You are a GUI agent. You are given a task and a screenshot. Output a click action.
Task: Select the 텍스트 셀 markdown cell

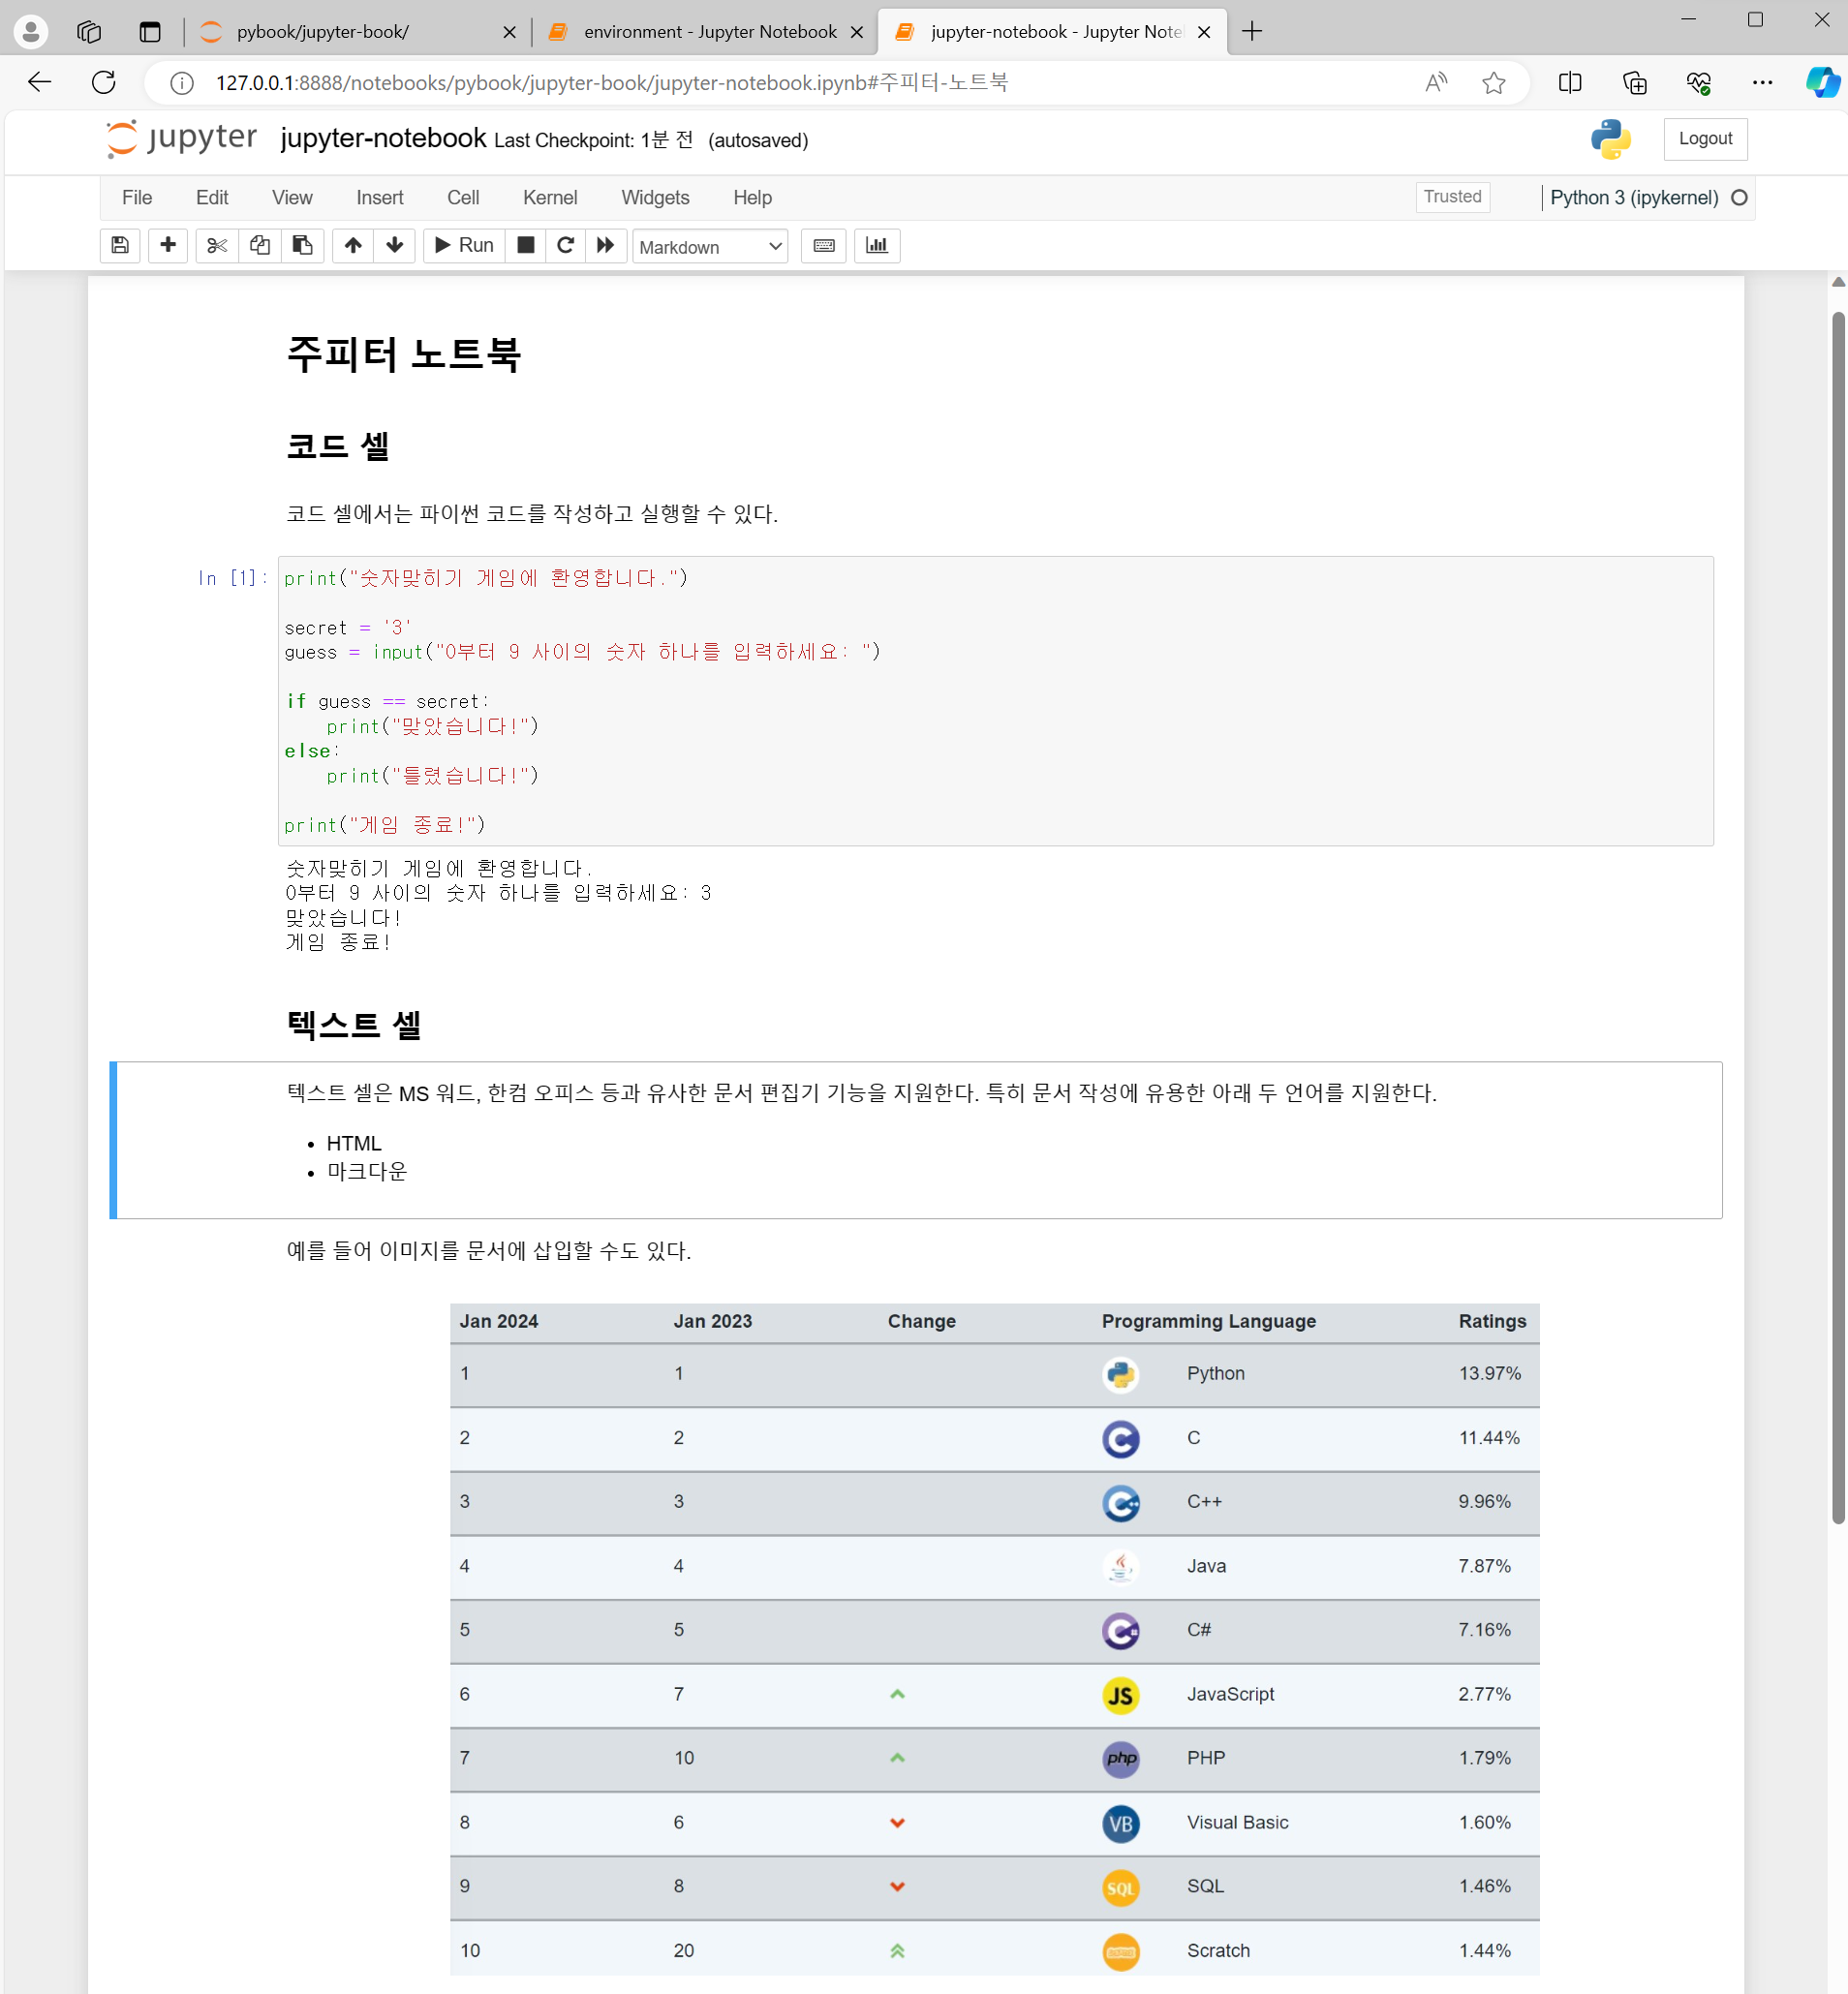[x=916, y=1140]
